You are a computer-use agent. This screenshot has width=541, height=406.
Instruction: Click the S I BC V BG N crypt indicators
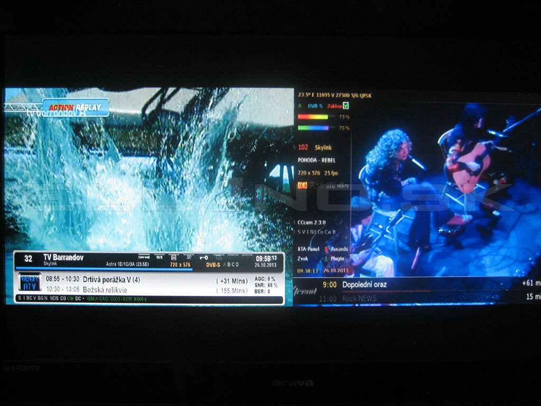33,298
